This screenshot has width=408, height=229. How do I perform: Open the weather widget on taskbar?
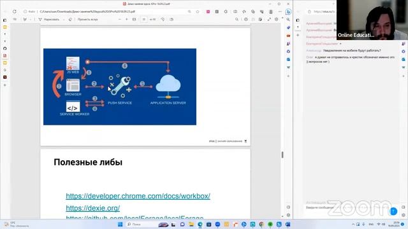(x=15, y=225)
